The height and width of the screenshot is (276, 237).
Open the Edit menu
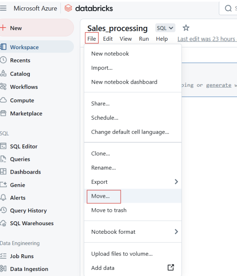tap(108, 39)
